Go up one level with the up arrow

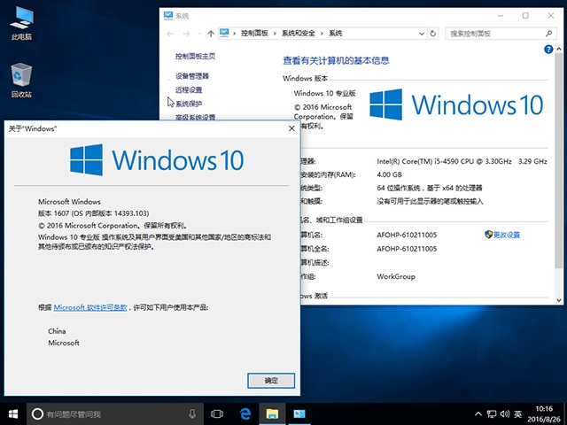click(210, 34)
